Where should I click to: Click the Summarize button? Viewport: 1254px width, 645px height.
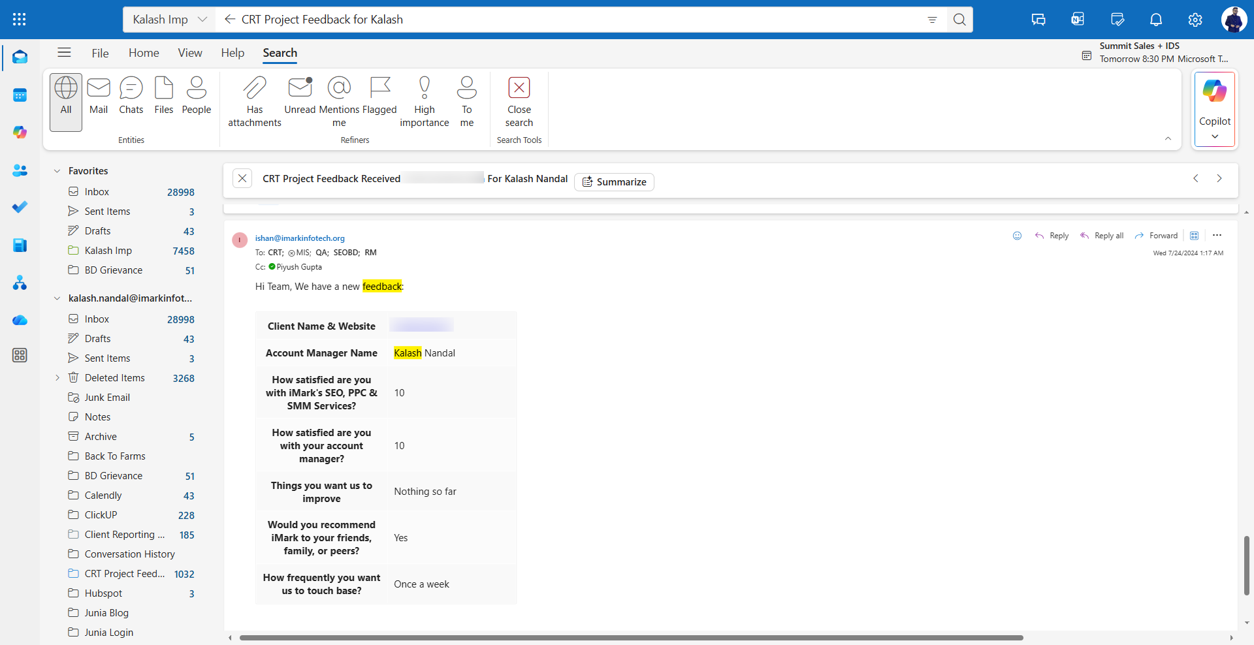pos(614,182)
